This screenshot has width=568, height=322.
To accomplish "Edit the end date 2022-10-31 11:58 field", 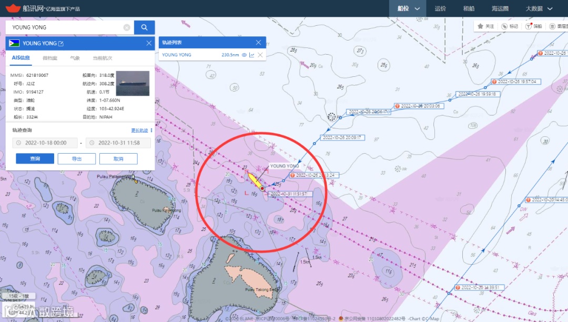I will [x=118, y=143].
